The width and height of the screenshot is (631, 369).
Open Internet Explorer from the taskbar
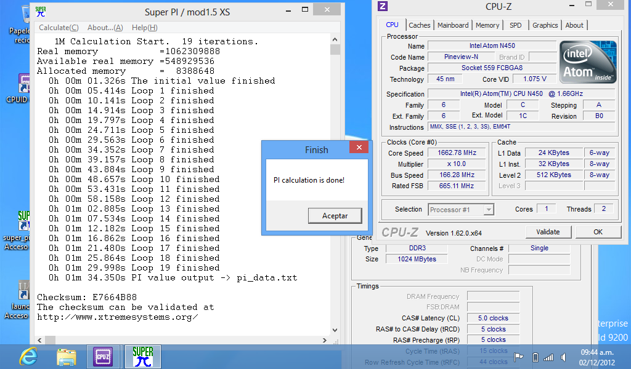(28, 357)
